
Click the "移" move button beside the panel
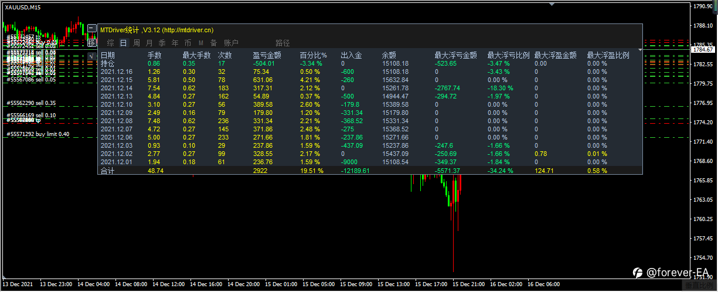click(x=92, y=43)
